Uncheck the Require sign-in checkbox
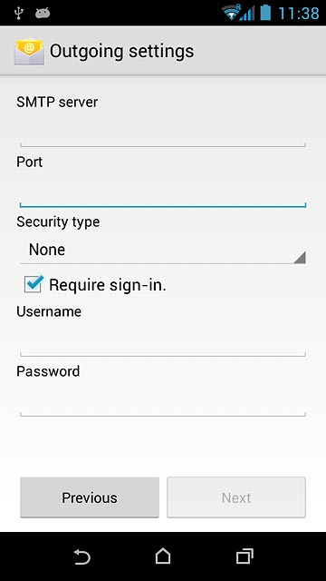The image size is (326, 581). click(x=34, y=284)
